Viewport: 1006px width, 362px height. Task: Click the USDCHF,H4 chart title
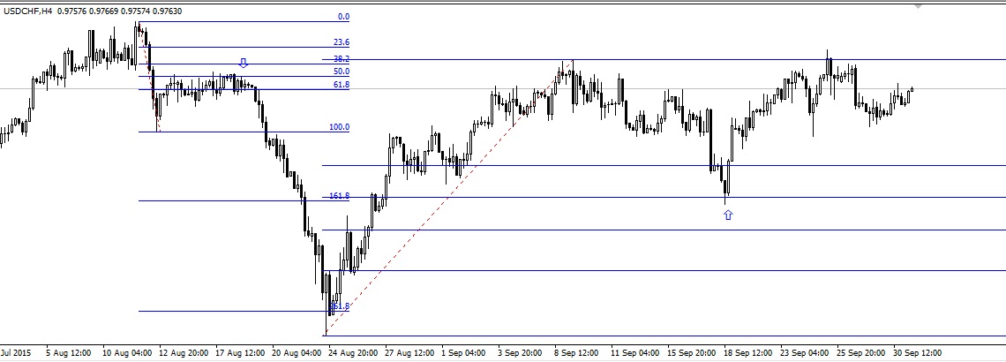coord(28,11)
